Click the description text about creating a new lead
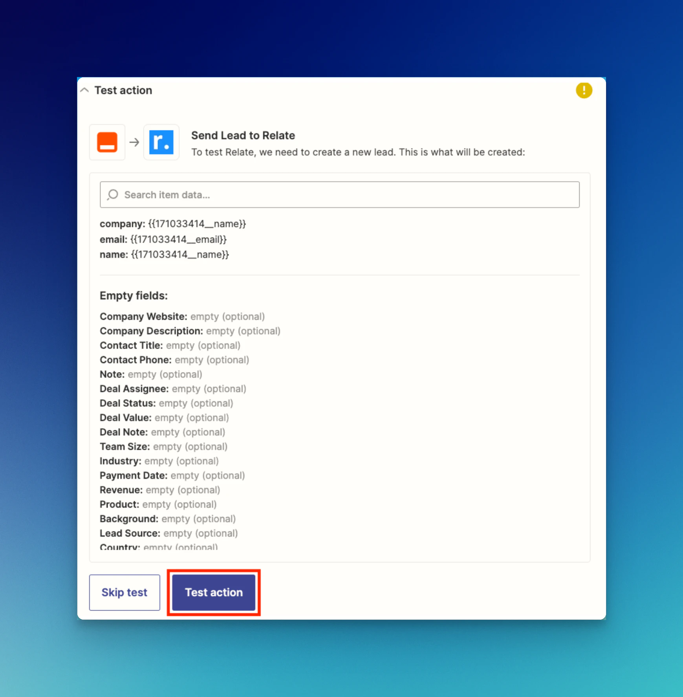Image resolution: width=683 pixels, height=697 pixels. click(x=358, y=152)
